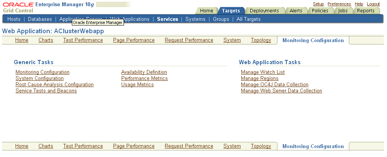Open the Preferences link

pos(339,4)
